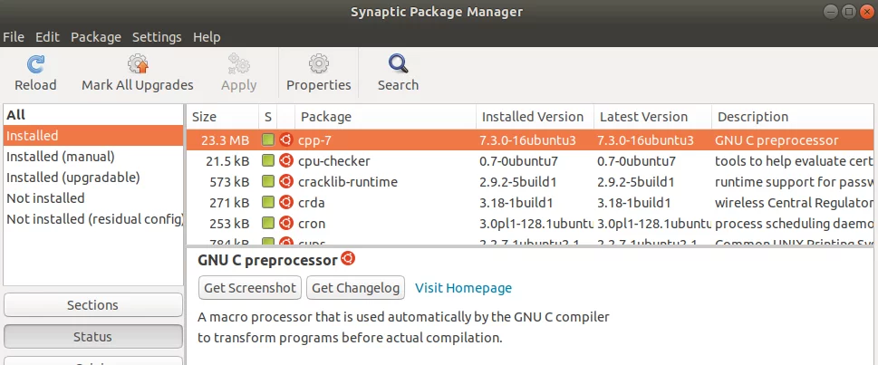
Task: Open the package Properties toolbar icon
Action: pos(318,64)
